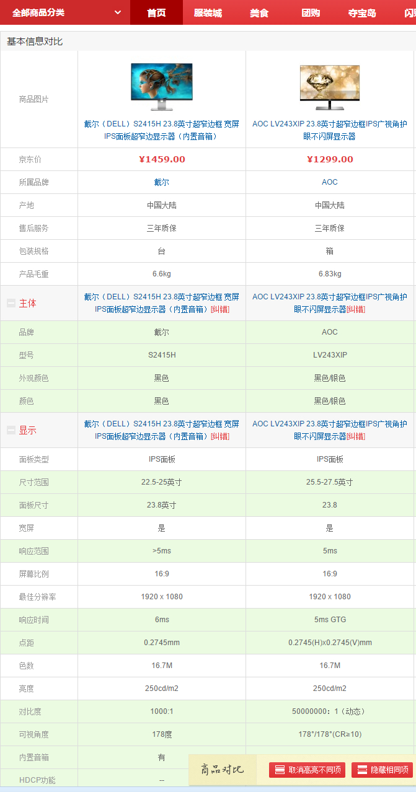Select the 6ms response time cell

[161, 620]
